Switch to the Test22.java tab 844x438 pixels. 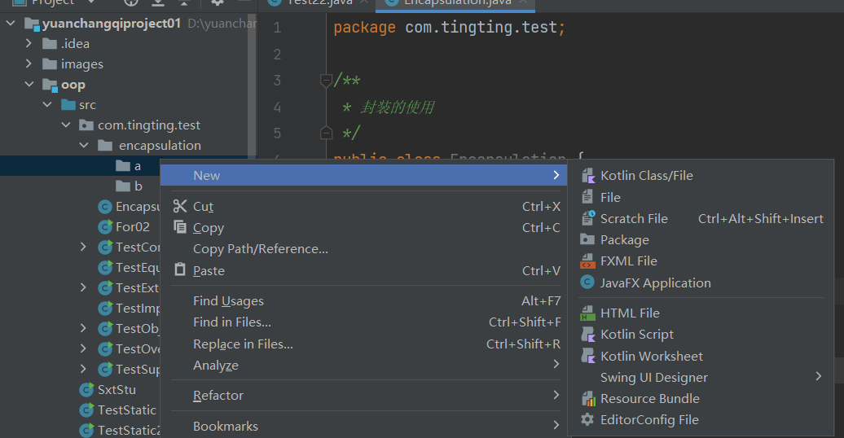(x=318, y=2)
